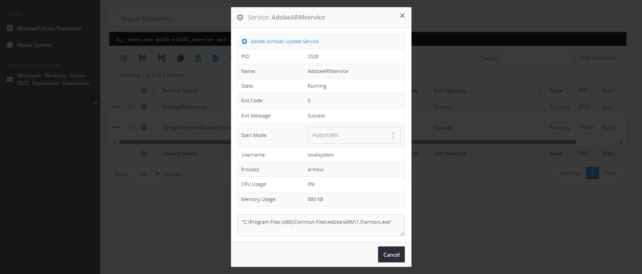The height and width of the screenshot is (274, 642).
Task: Click the scroll-right arrow of the table scrollbar
Action: tap(621, 142)
